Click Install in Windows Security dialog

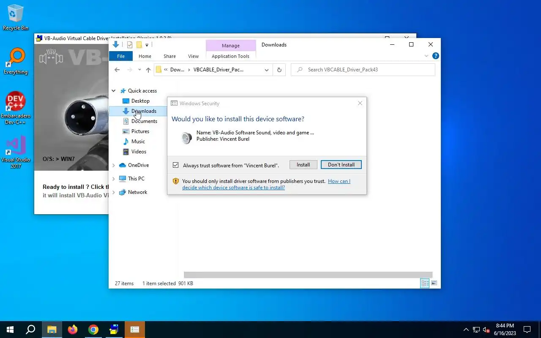(x=303, y=165)
